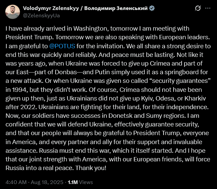Click the display name Volodymyr Zelenskyy
Screen dimensions: 217x189
click(x=51, y=8)
